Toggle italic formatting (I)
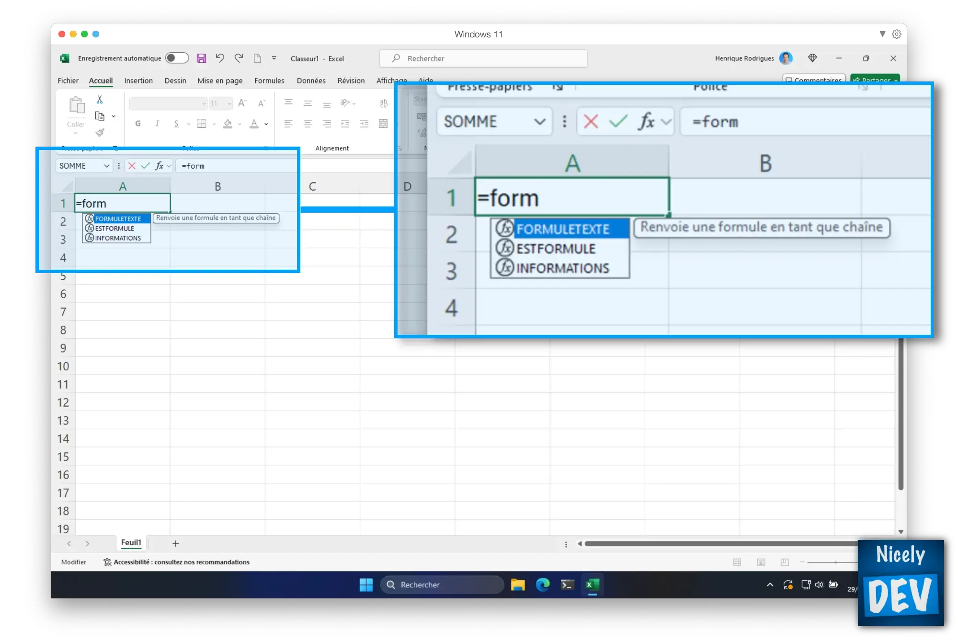 tap(157, 124)
